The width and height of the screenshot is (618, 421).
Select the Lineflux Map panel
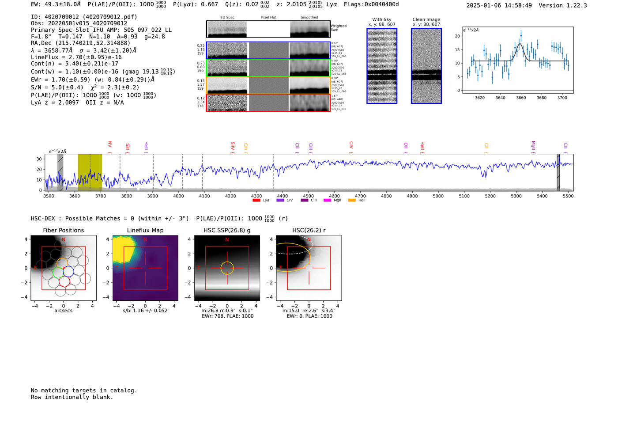tap(145, 268)
